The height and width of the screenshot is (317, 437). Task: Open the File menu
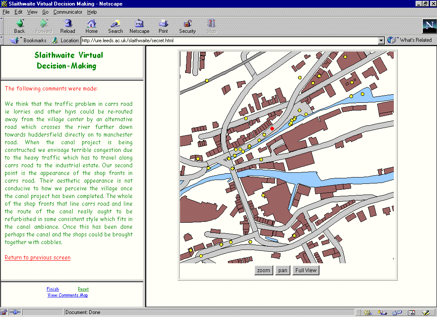(6, 12)
